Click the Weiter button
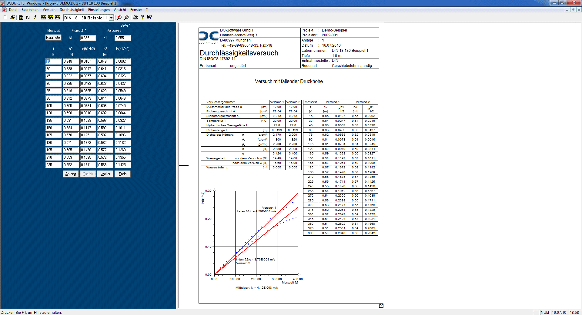The width and height of the screenshot is (582, 315). pyautogui.click(x=105, y=174)
